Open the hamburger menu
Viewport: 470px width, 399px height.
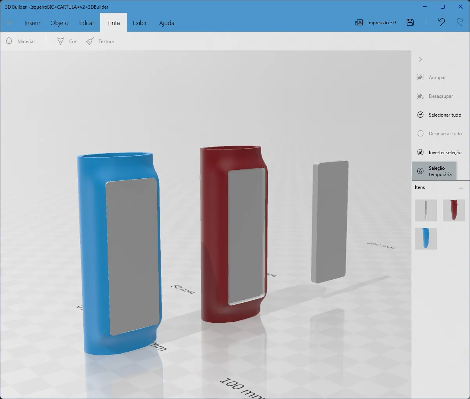[x=9, y=23]
